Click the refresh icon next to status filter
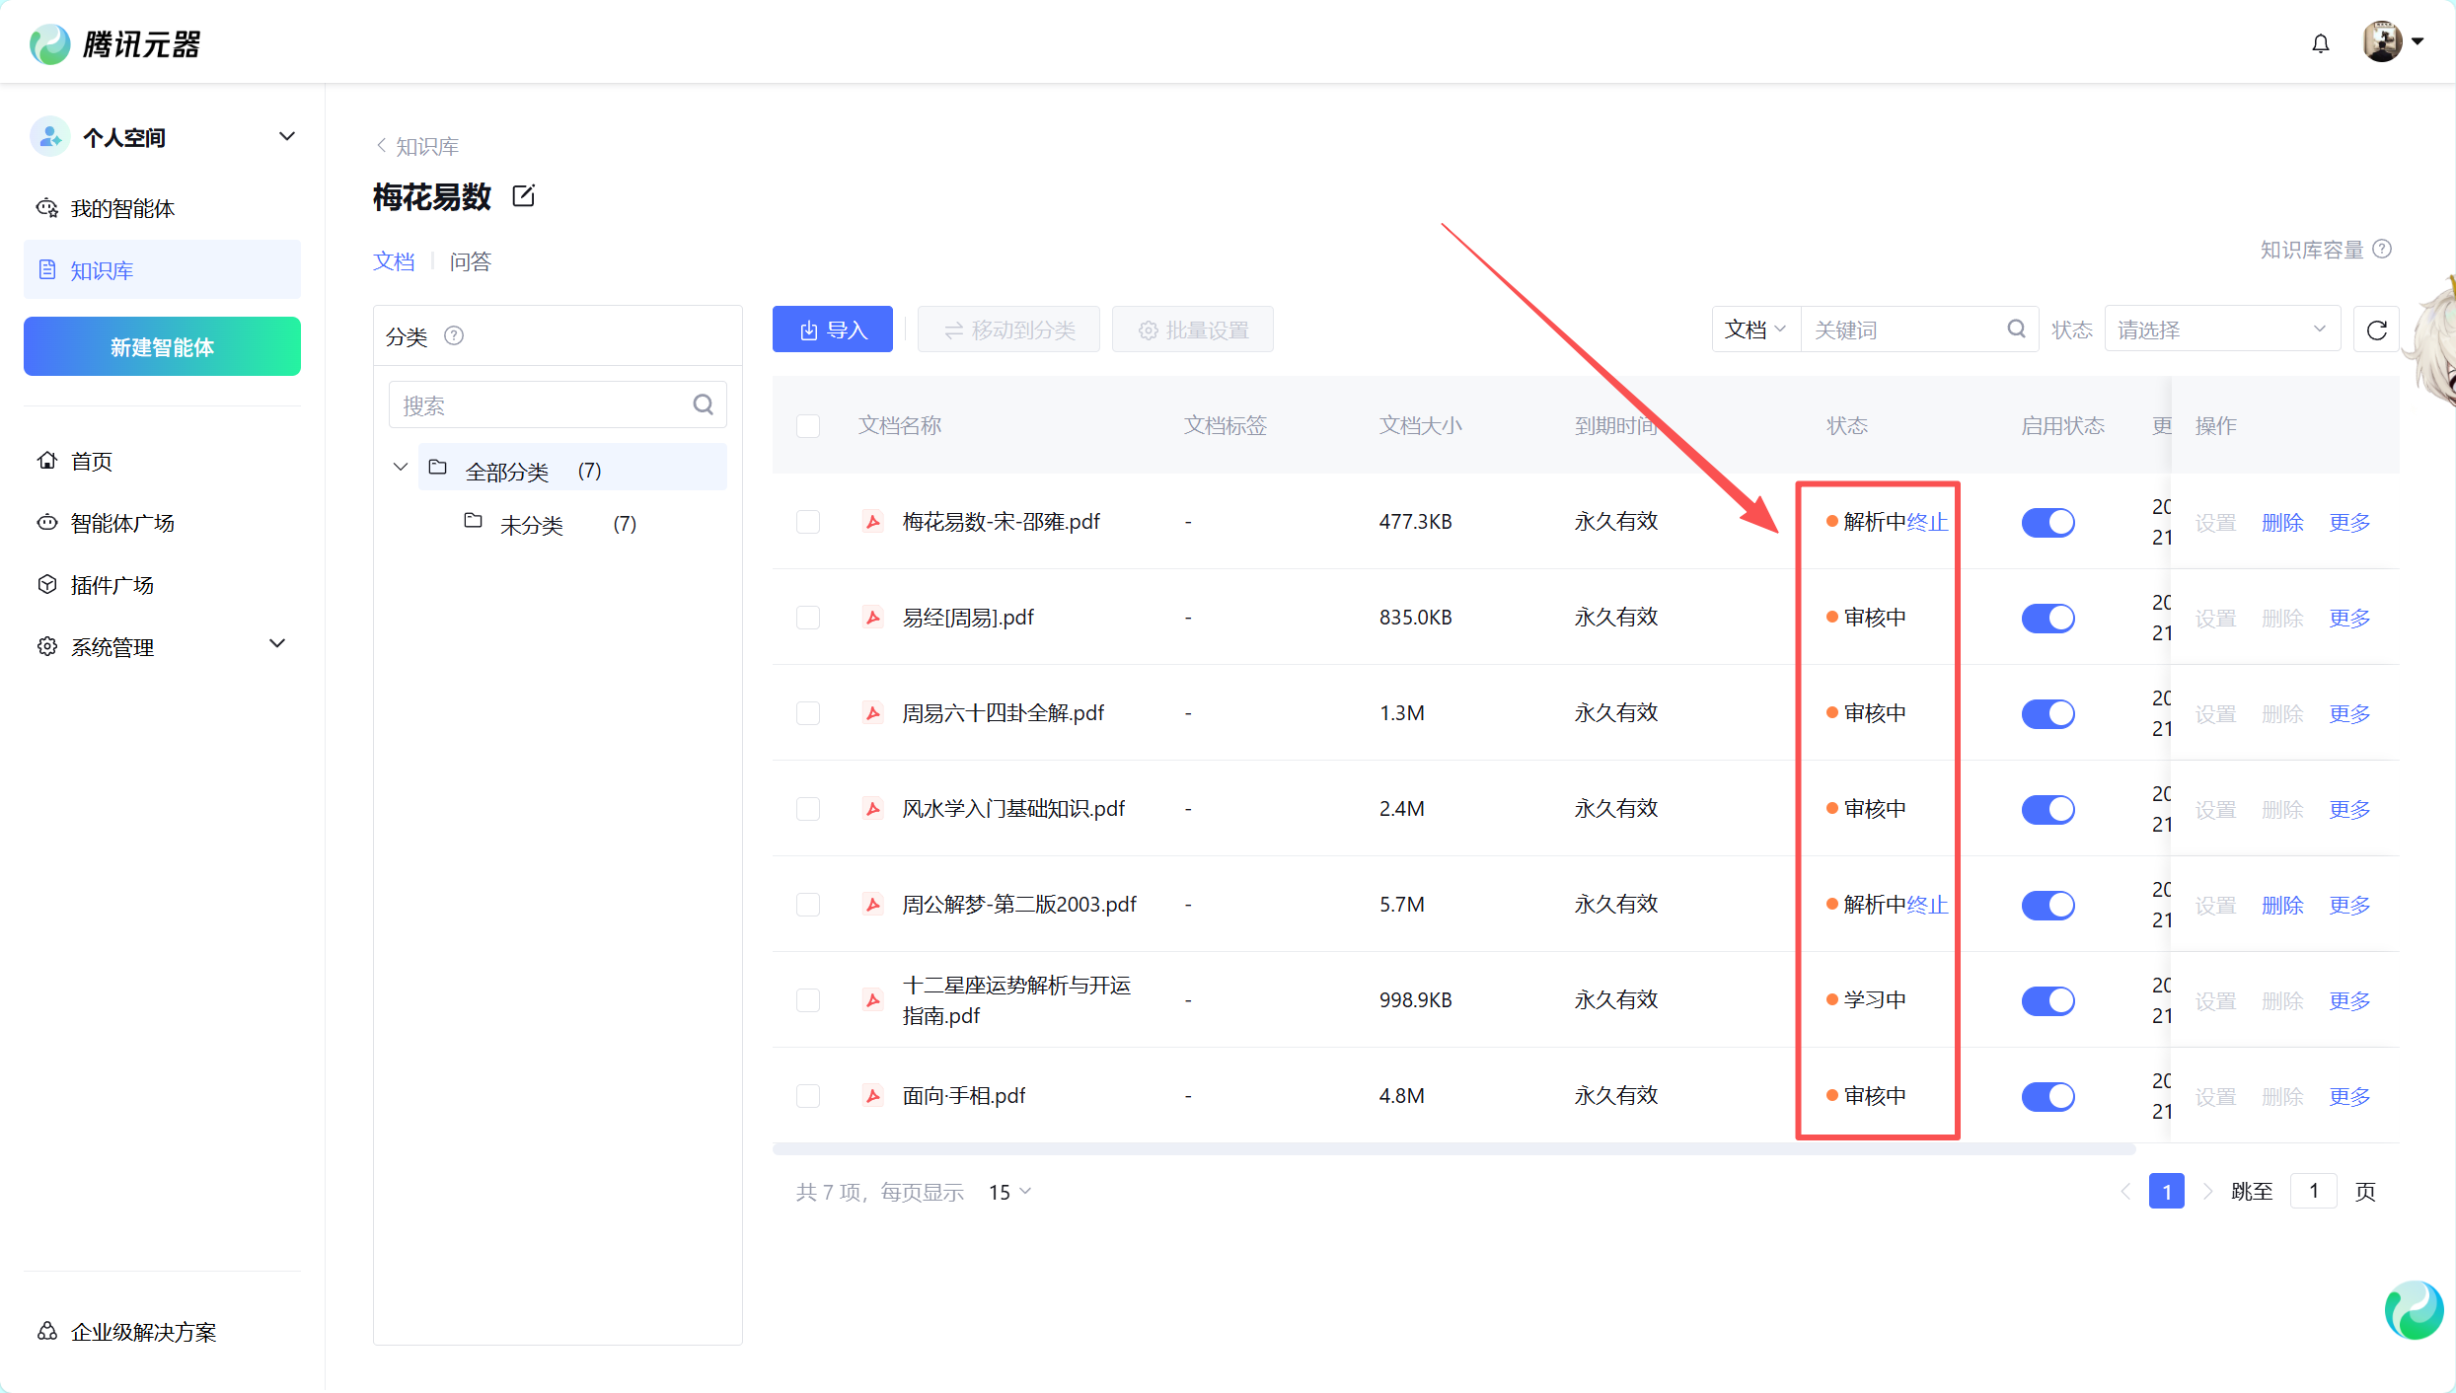 tap(2376, 330)
